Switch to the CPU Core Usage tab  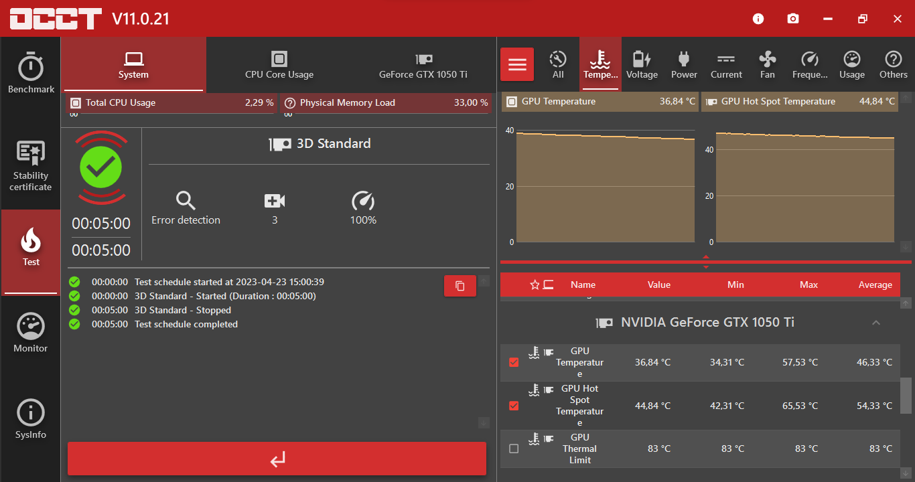tap(279, 64)
